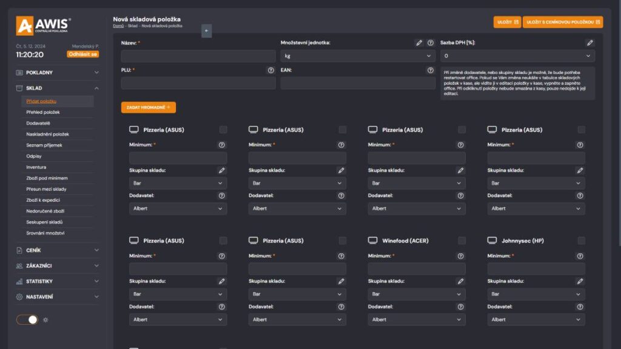621x349 pixels.
Task: Open Inventura in the sidebar
Action: (36, 167)
